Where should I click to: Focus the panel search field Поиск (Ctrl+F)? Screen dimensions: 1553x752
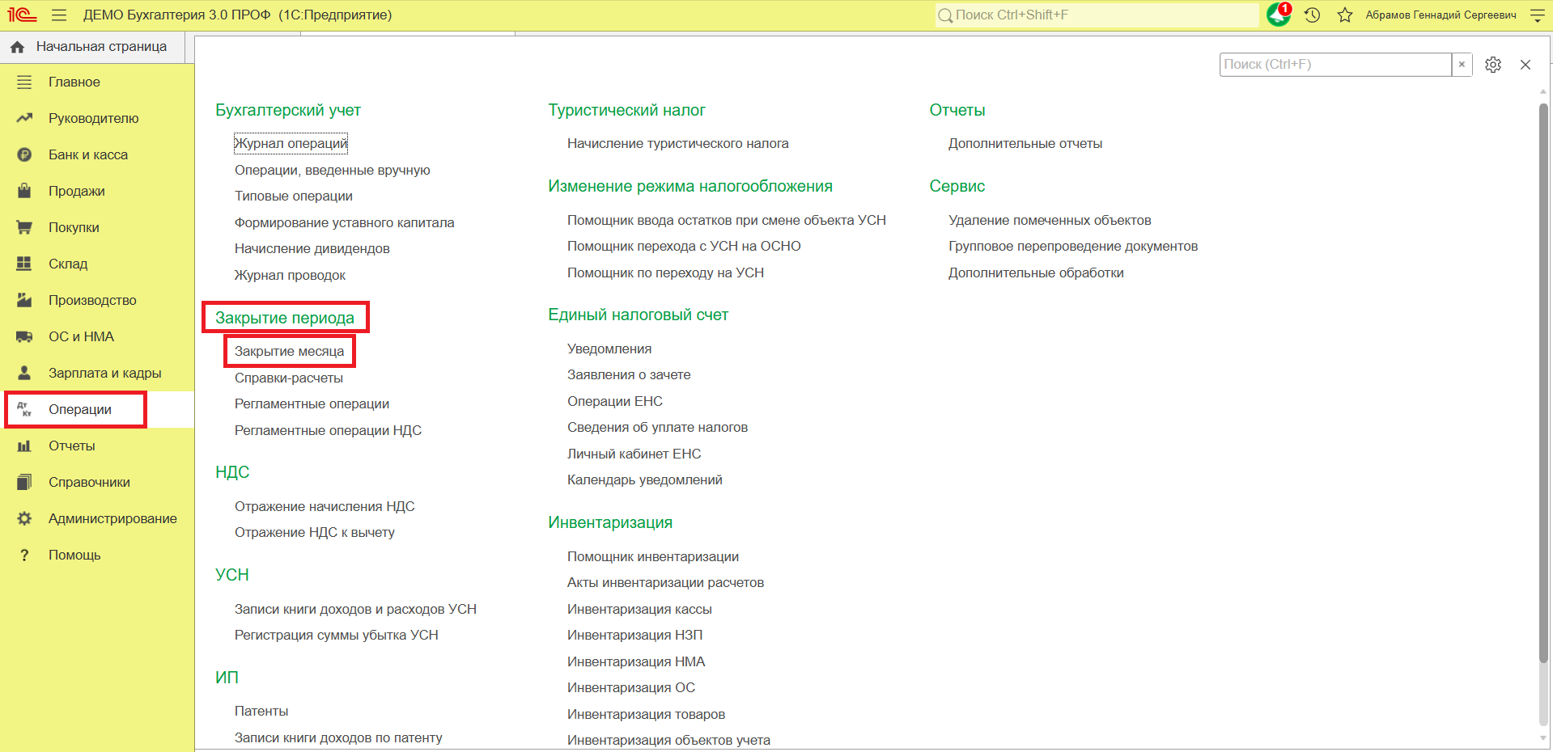click(1335, 65)
